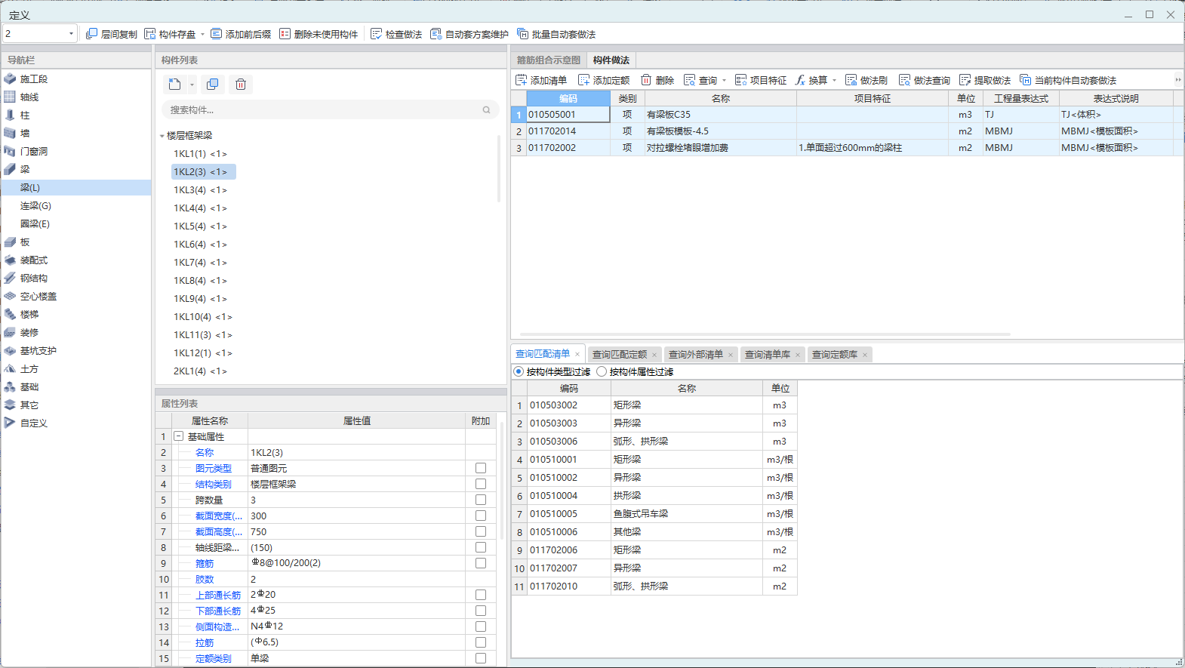Close the 查询匹配清单 tab

pos(577,354)
